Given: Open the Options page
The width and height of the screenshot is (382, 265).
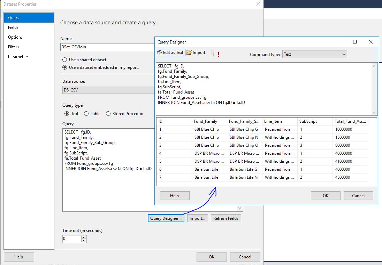Looking at the screenshot, I should 15,37.
